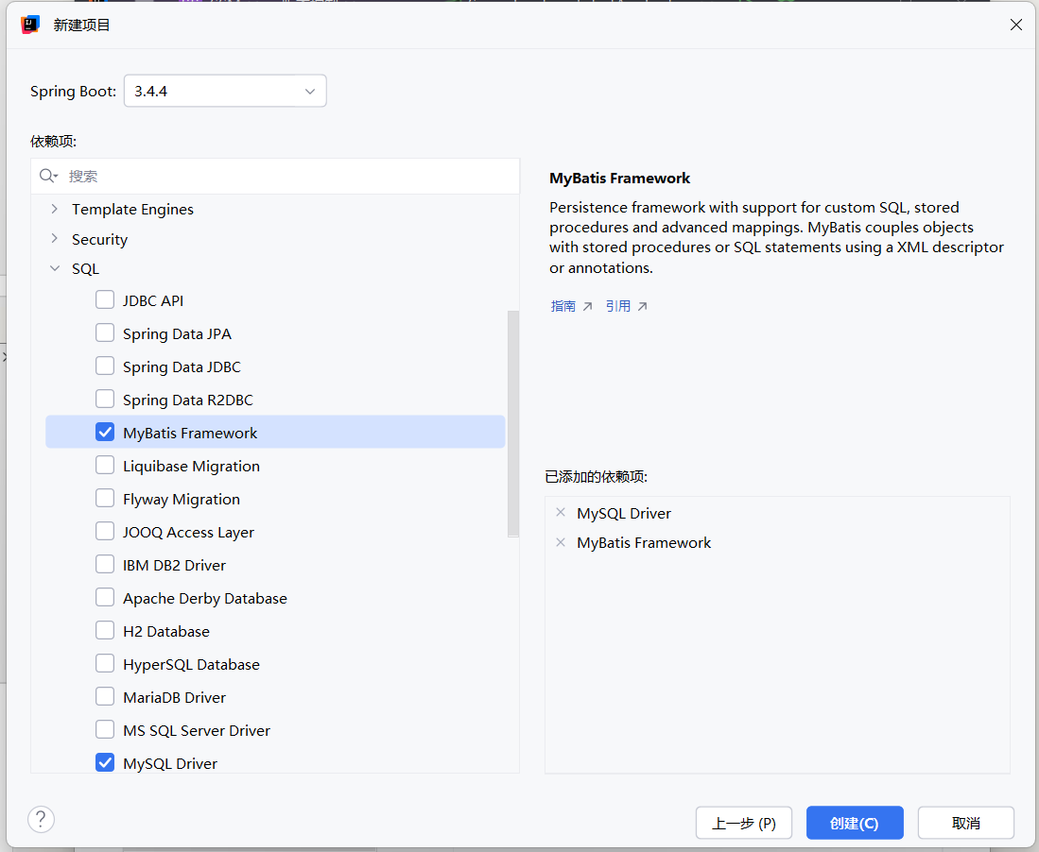The height and width of the screenshot is (852, 1039).
Task: Remove MySQL Driver using X icon
Action: point(561,513)
